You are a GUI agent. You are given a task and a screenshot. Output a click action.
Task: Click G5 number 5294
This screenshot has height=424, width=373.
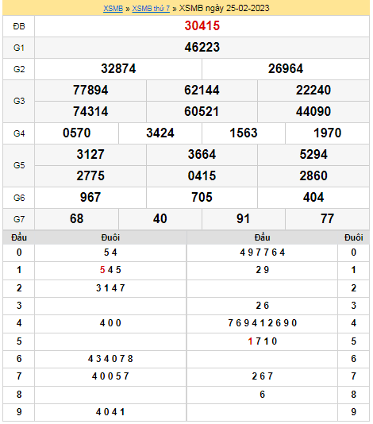coord(313,154)
